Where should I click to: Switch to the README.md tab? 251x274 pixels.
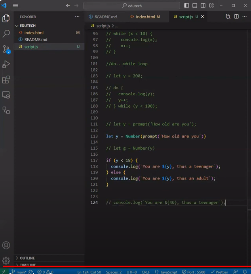tap(103, 17)
